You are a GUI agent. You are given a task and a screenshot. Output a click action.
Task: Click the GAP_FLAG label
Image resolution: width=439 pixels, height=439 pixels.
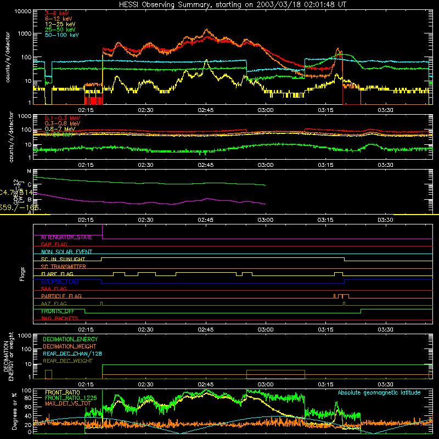pyautogui.click(x=54, y=244)
